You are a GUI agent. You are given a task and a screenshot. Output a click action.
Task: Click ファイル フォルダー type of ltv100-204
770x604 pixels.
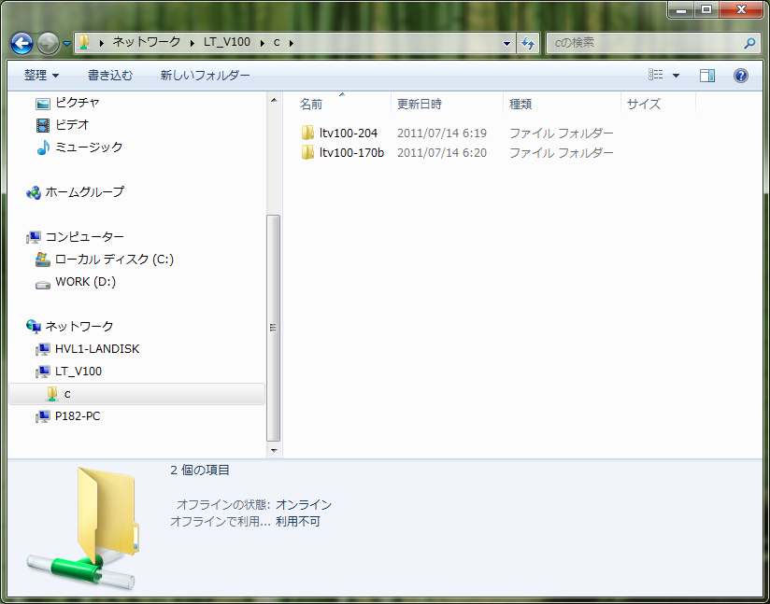click(562, 133)
